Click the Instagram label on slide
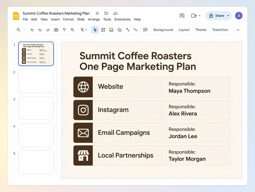 pos(113,110)
